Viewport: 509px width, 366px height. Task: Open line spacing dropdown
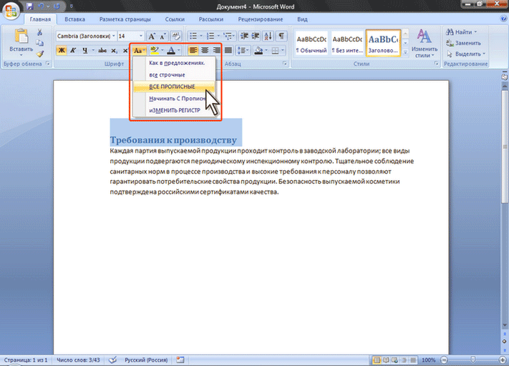[x=243, y=50]
